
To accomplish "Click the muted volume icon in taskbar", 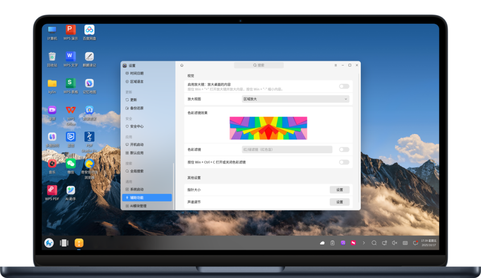I will pos(395,243).
